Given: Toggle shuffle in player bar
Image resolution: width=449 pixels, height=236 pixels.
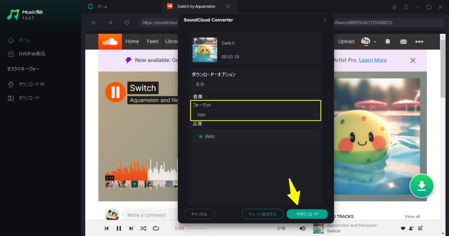Looking at the screenshot, I should click(143, 228).
